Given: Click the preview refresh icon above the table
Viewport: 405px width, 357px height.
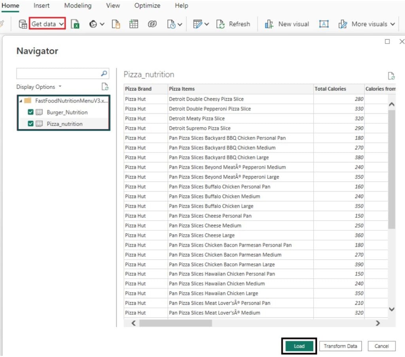Looking at the screenshot, I should (391, 76).
